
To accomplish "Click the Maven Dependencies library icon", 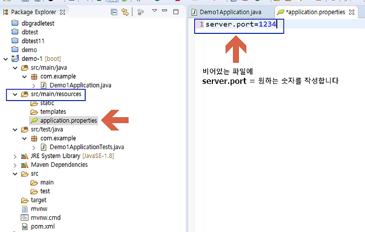I will coord(25,165).
